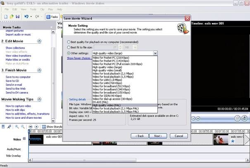Choose Video for broadband (512 Kbps) option

click(x=125, y=86)
